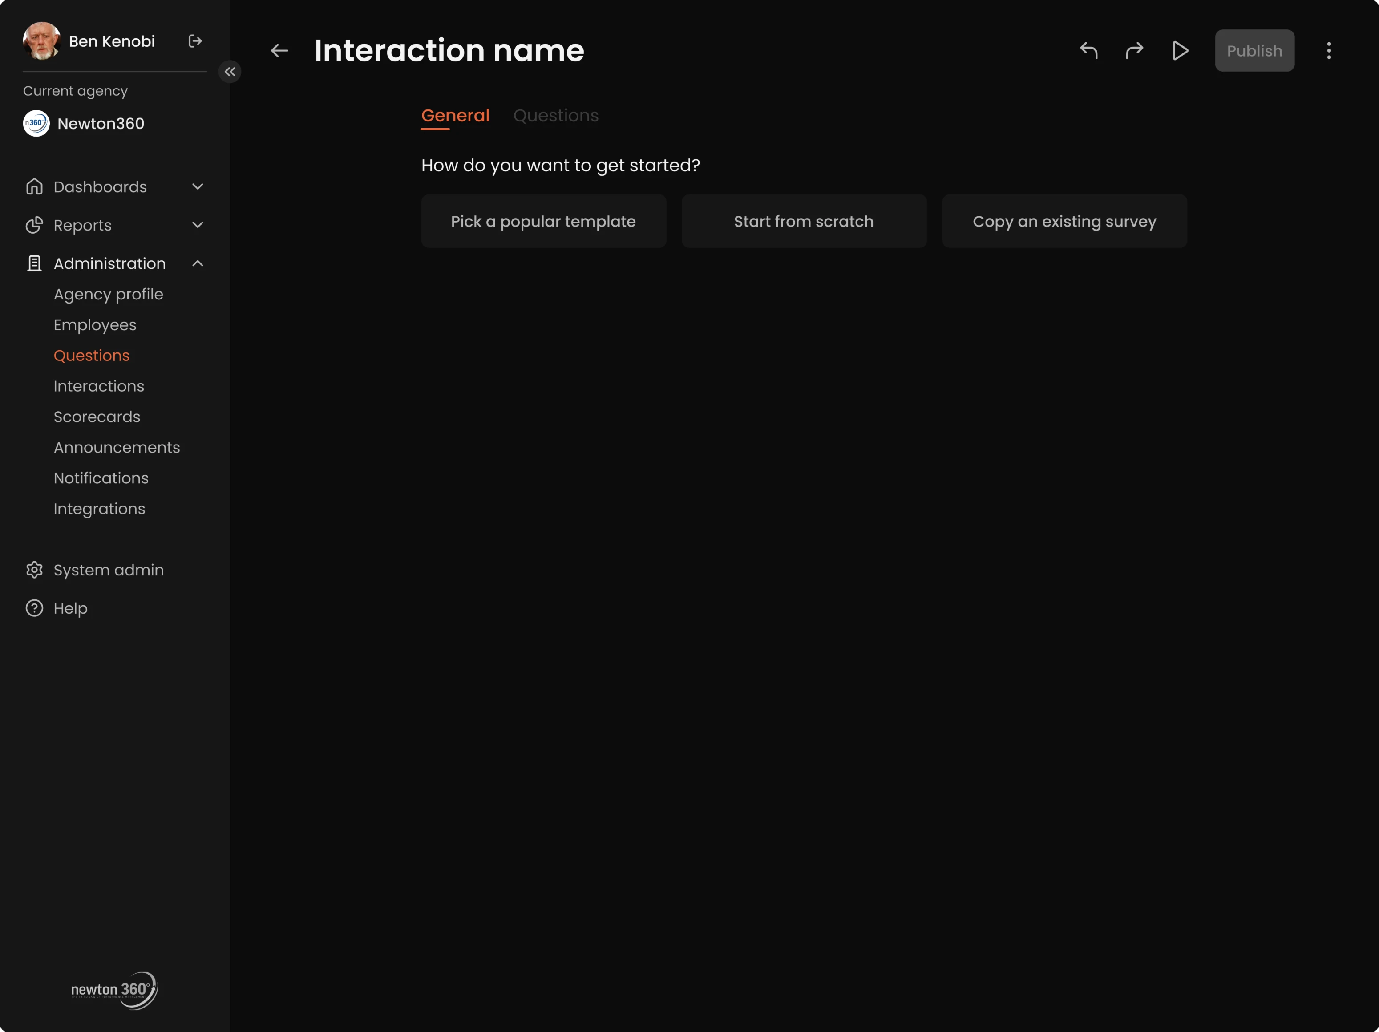The width and height of the screenshot is (1379, 1032).
Task: Choose Start from scratch option
Action: click(804, 221)
